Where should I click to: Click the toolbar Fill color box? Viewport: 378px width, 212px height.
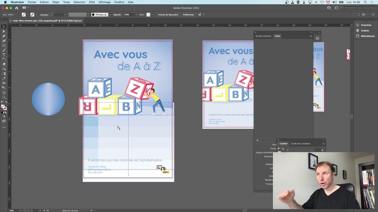click(x=3, y=107)
